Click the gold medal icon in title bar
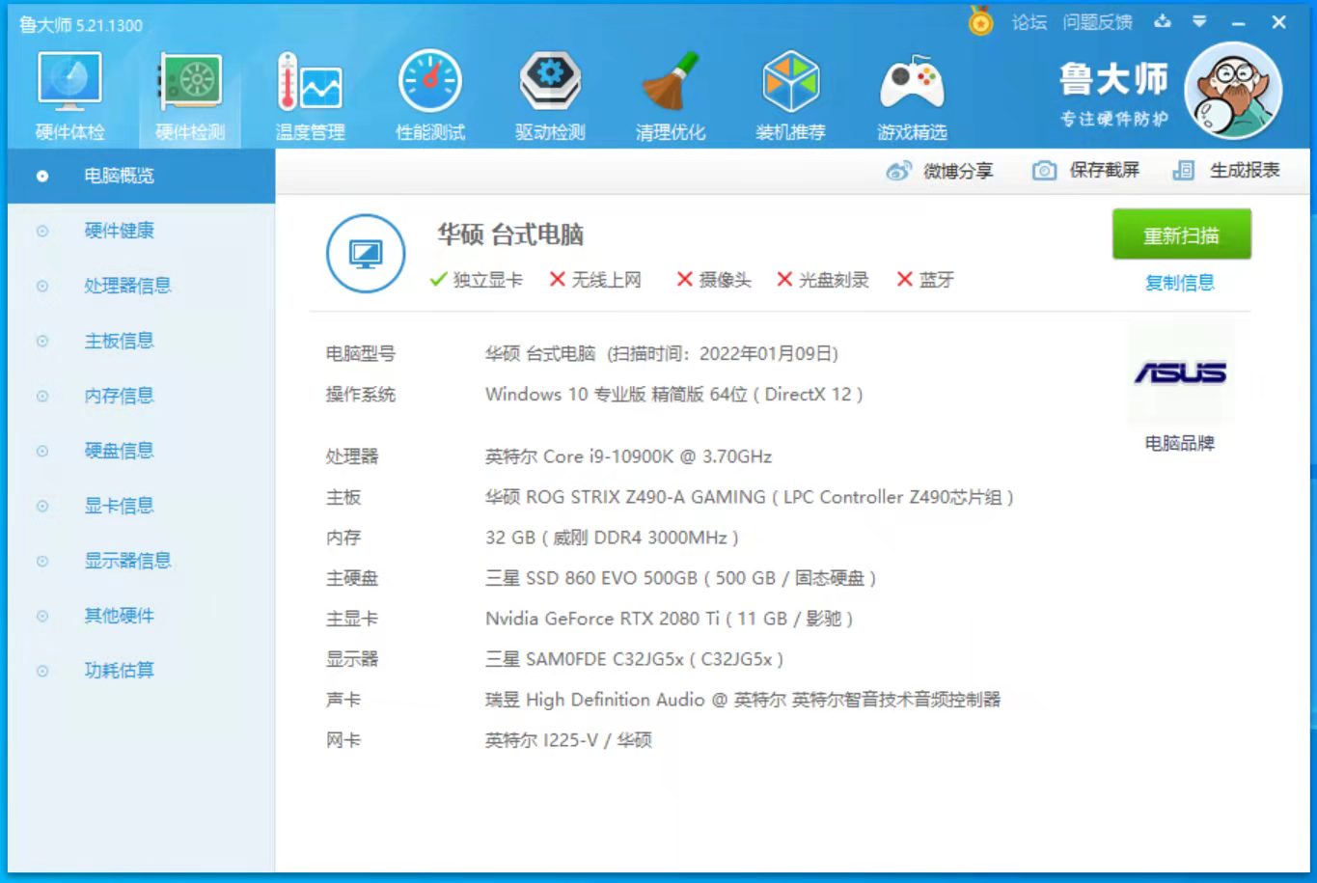The width and height of the screenshot is (1317, 883). [980, 20]
